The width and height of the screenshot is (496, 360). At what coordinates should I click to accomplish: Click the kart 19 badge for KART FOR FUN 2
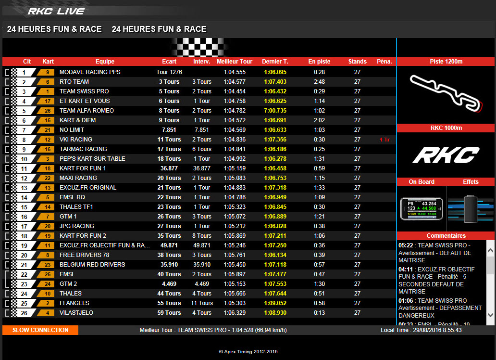pos(46,236)
